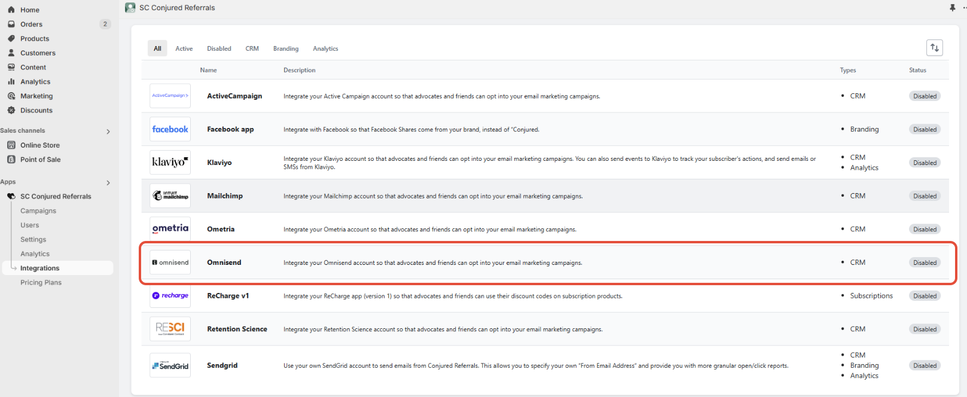This screenshot has width=967, height=397.
Task: Expand the Sales channels section chevron
Action: pos(108,132)
